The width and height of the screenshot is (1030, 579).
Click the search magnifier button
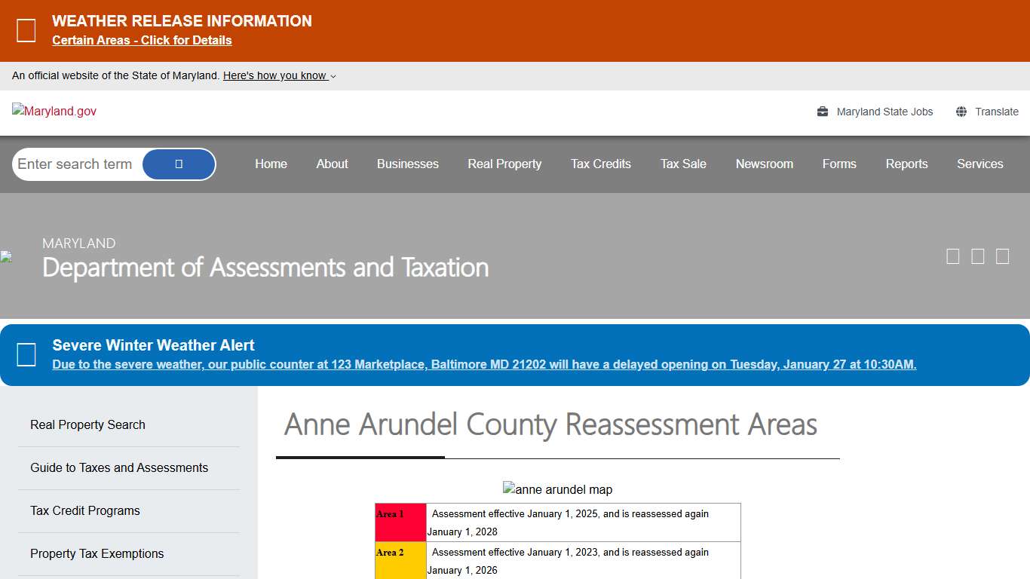point(179,164)
